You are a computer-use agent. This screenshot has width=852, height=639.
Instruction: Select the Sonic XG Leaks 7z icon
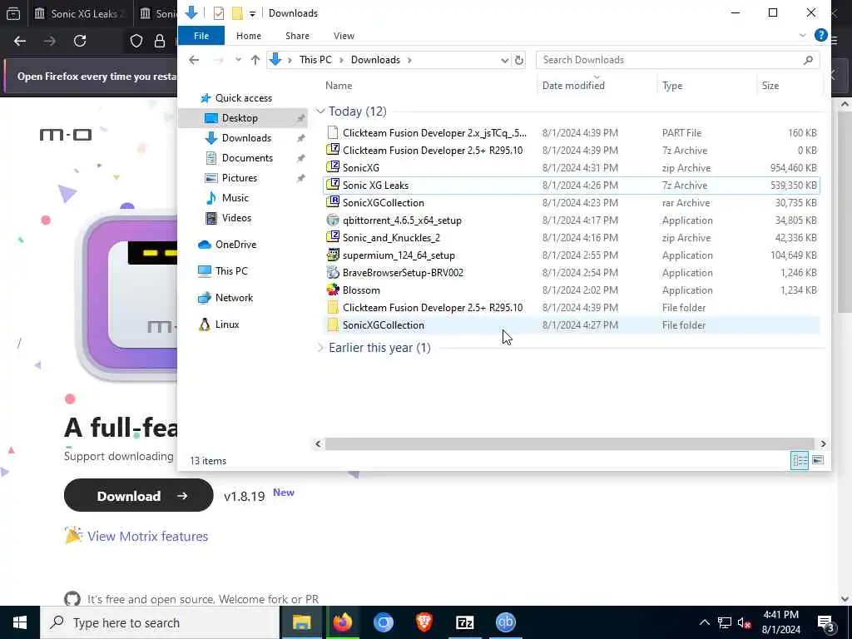click(x=333, y=185)
